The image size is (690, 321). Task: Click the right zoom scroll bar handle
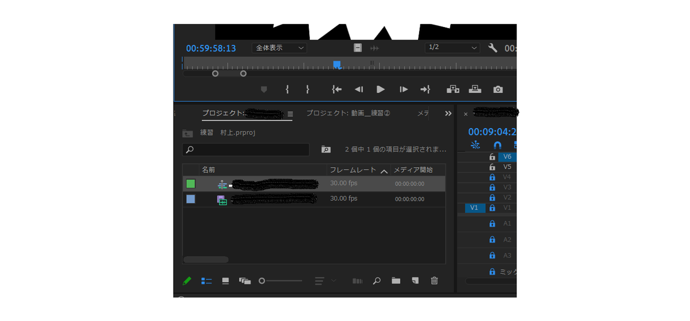pos(243,74)
